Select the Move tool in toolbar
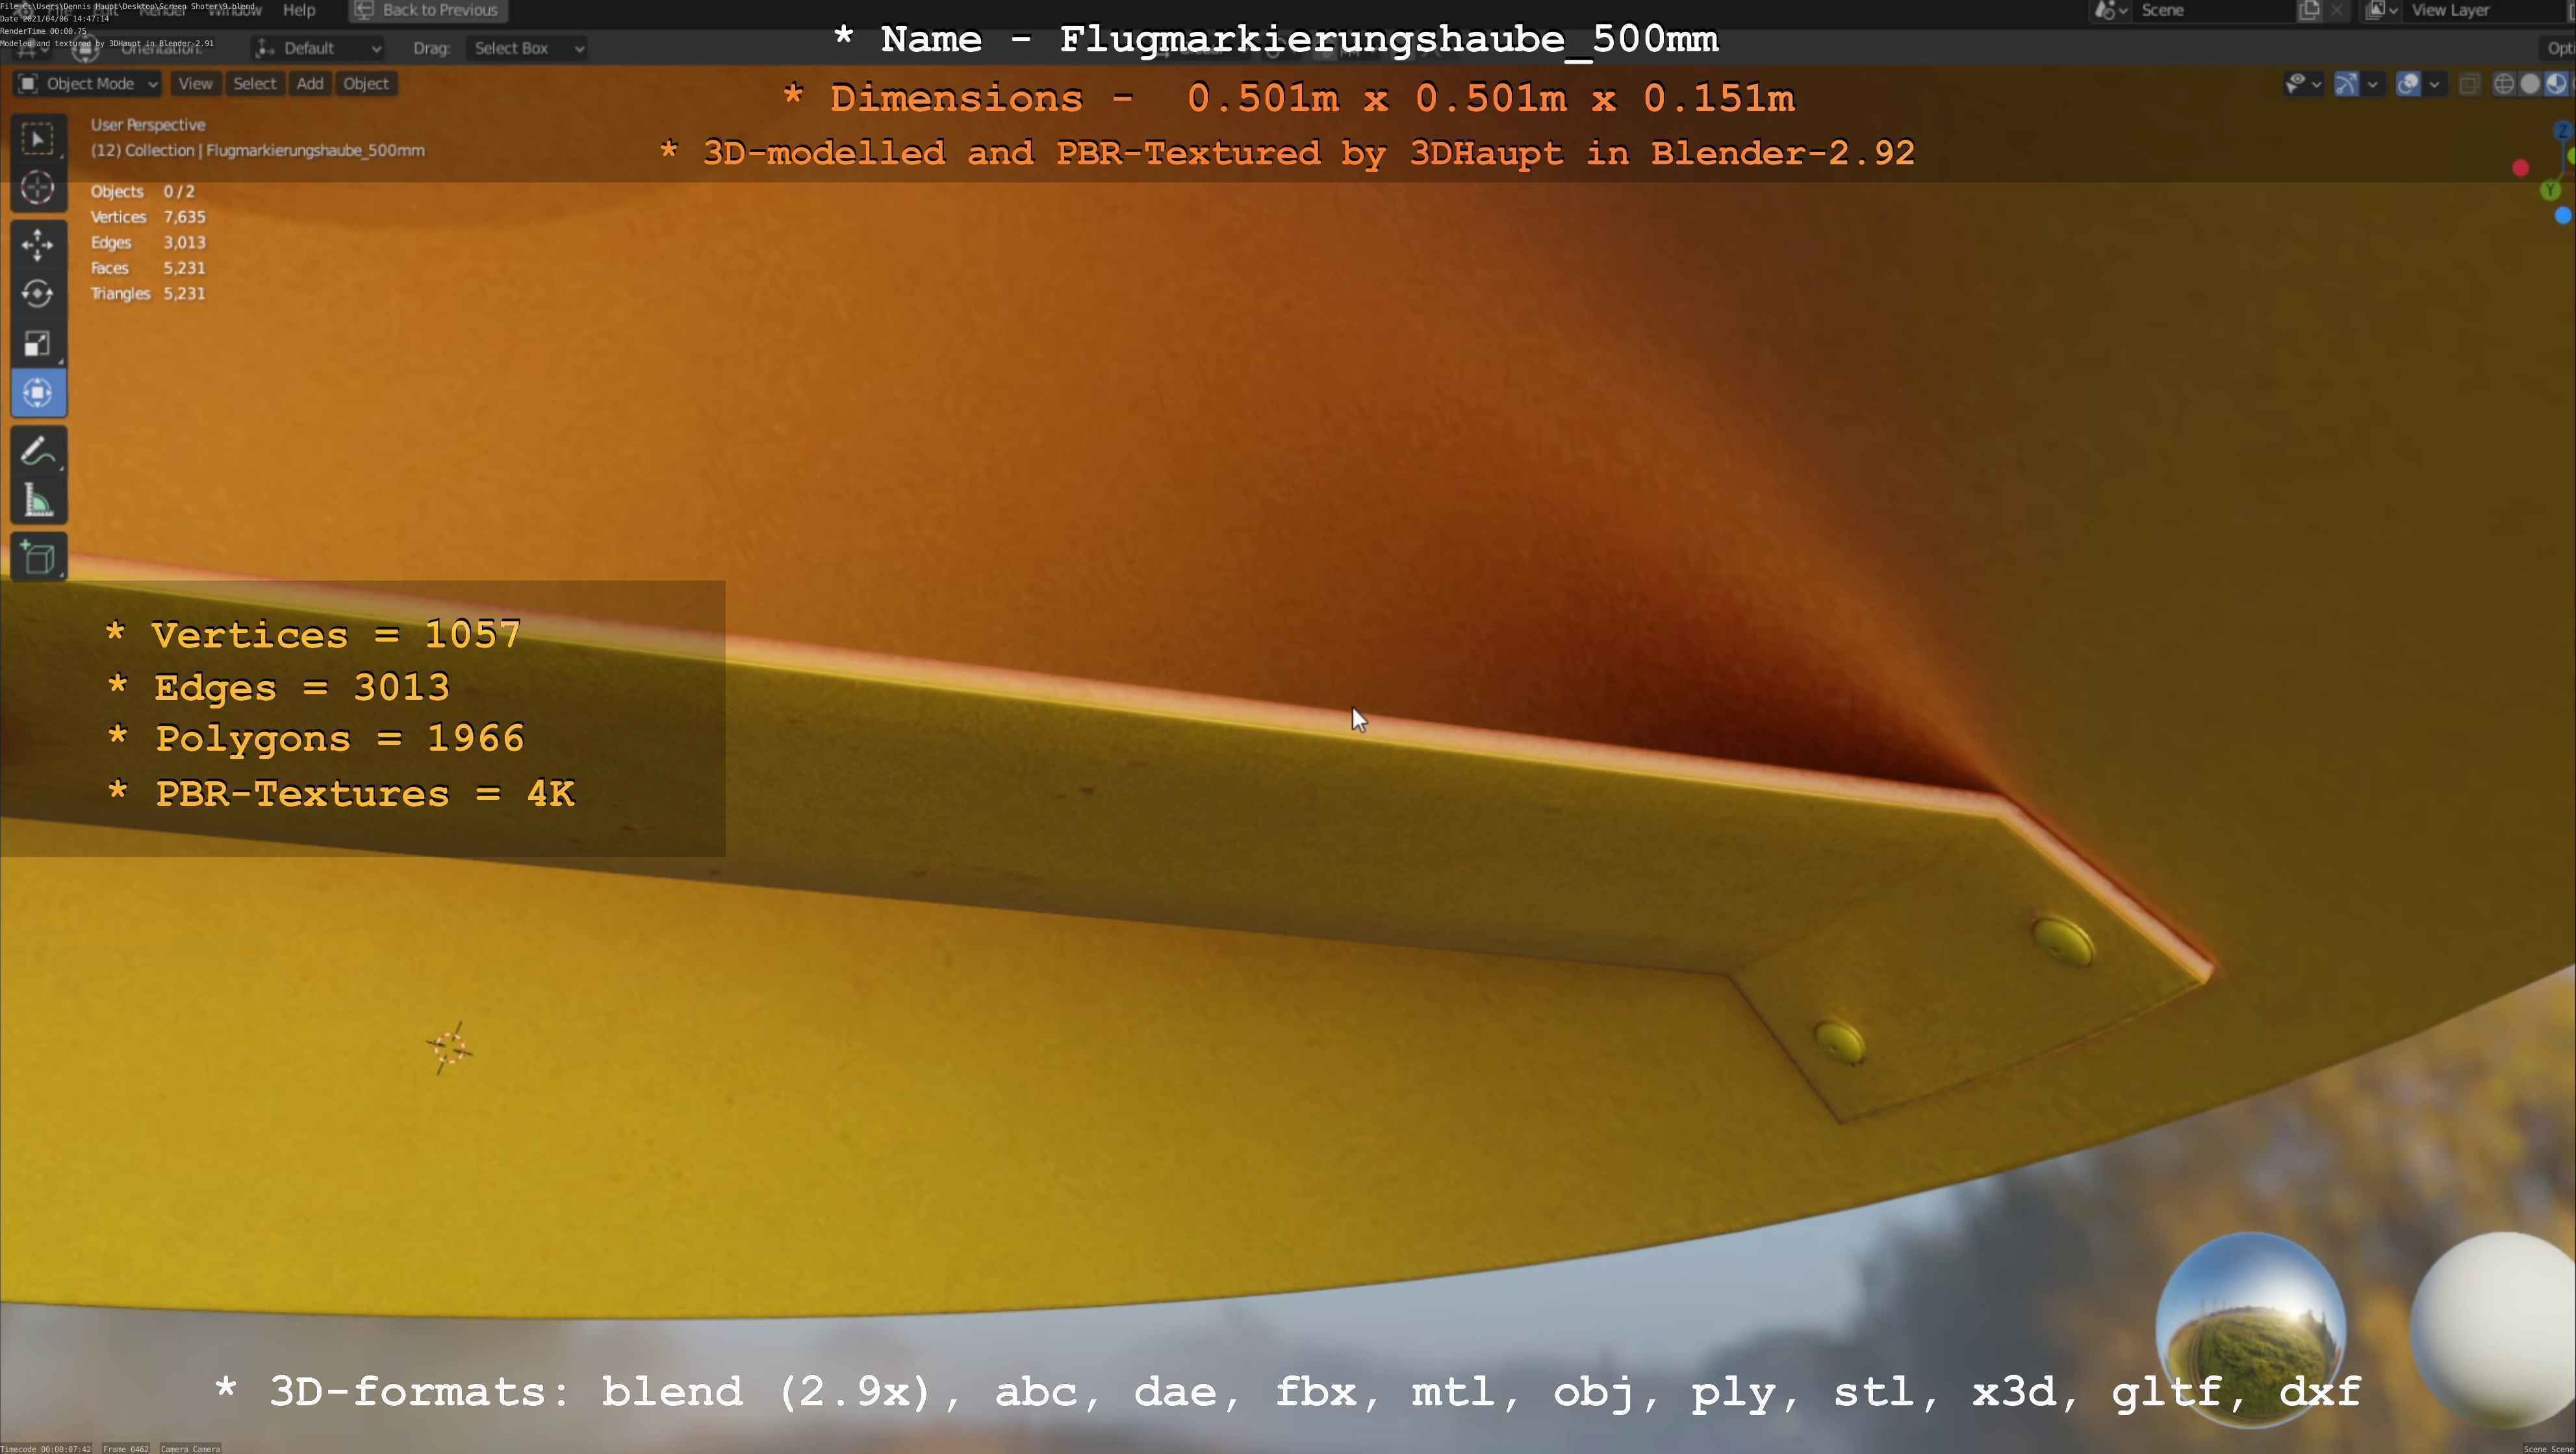Image resolution: width=2576 pixels, height=1454 pixels. 38,245
